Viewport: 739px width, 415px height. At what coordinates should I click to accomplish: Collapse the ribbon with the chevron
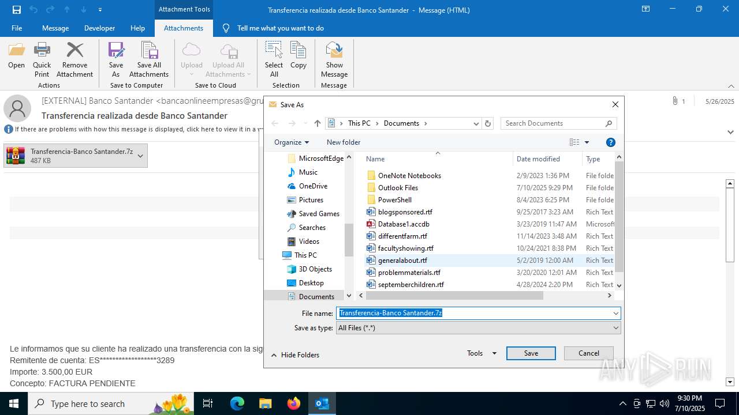[731, 86]
